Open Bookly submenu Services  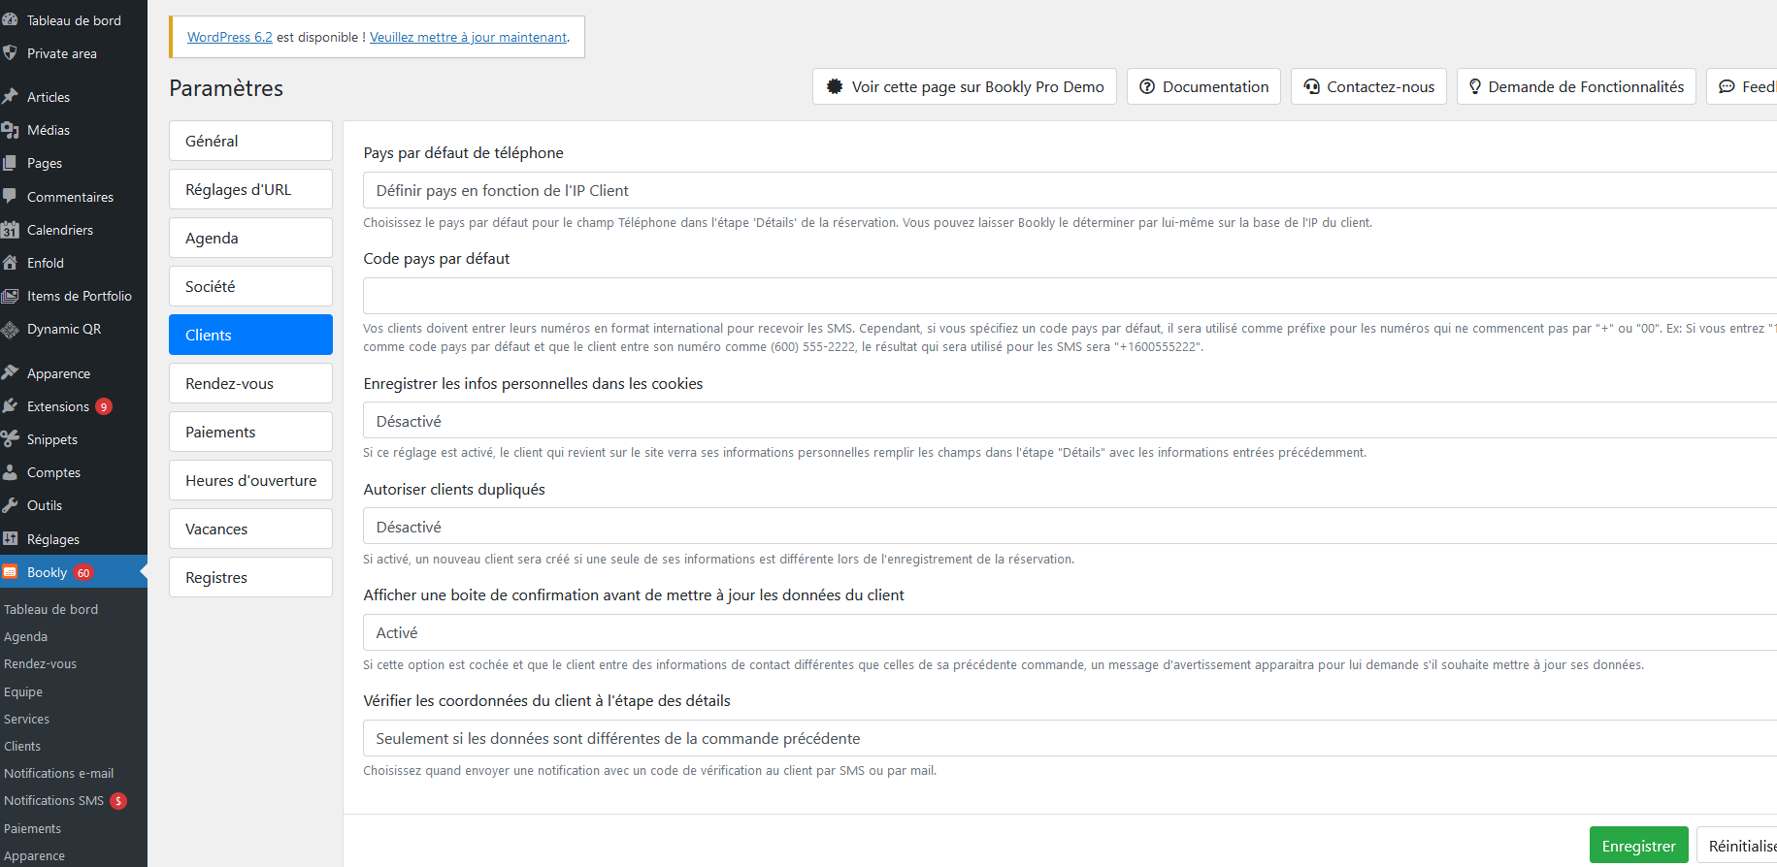[x=26, y=719]
